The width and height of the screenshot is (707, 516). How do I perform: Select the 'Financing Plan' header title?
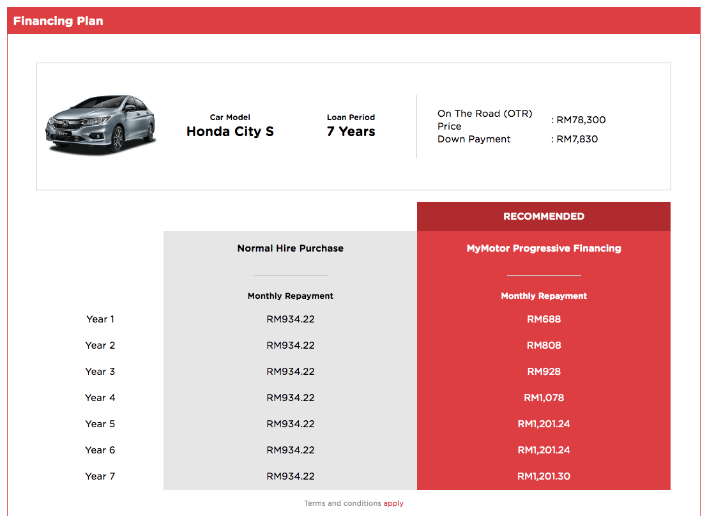(x=58, y=20)
